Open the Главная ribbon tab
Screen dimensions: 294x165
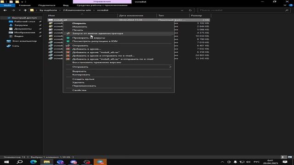(x=24, y=5)
